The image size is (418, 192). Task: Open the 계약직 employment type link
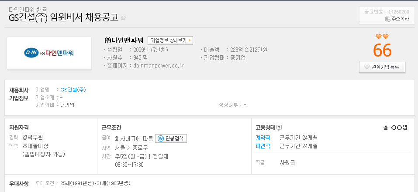(263, 138)
